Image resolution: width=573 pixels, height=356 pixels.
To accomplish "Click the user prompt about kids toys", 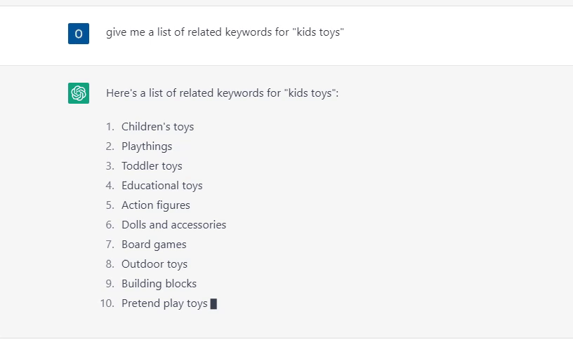I will click(225, 32).
